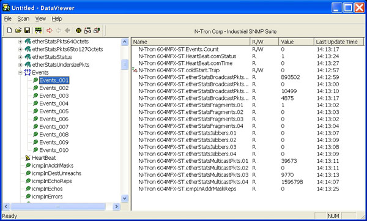Image resolution: width=367 pixels, height=221 pixels.
Task: Expand the etherStatsPkts65to127Octets node
Action: [20, 50]
